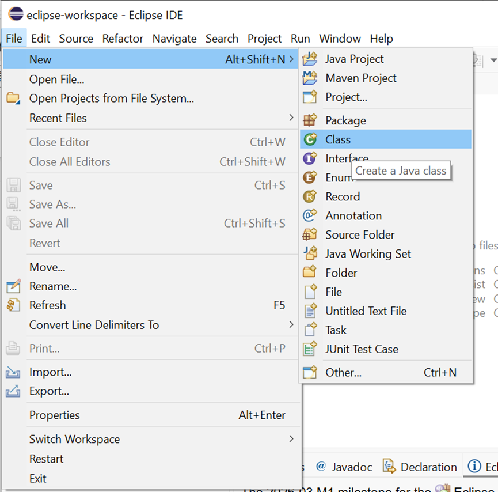Image resolution: width=498 pixels, height=492 pixels.
Task: Open the Refactor menu
Action: [123, 39]
